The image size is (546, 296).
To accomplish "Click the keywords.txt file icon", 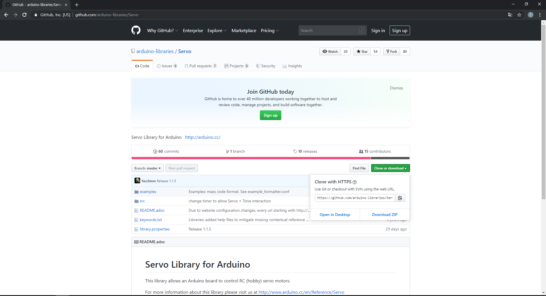I will [x=136, y=220].
